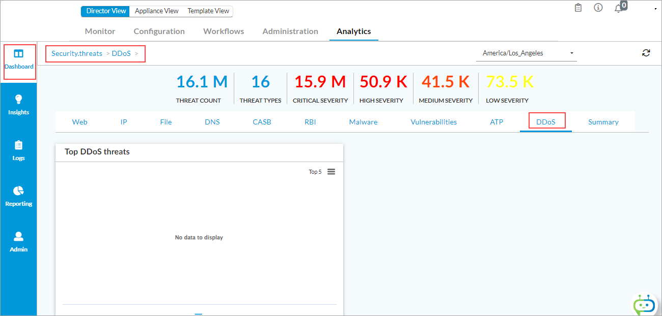Click Security.threats breadcrumb link
The height and width of the screenshot is (316, 662).
point(77,53)
